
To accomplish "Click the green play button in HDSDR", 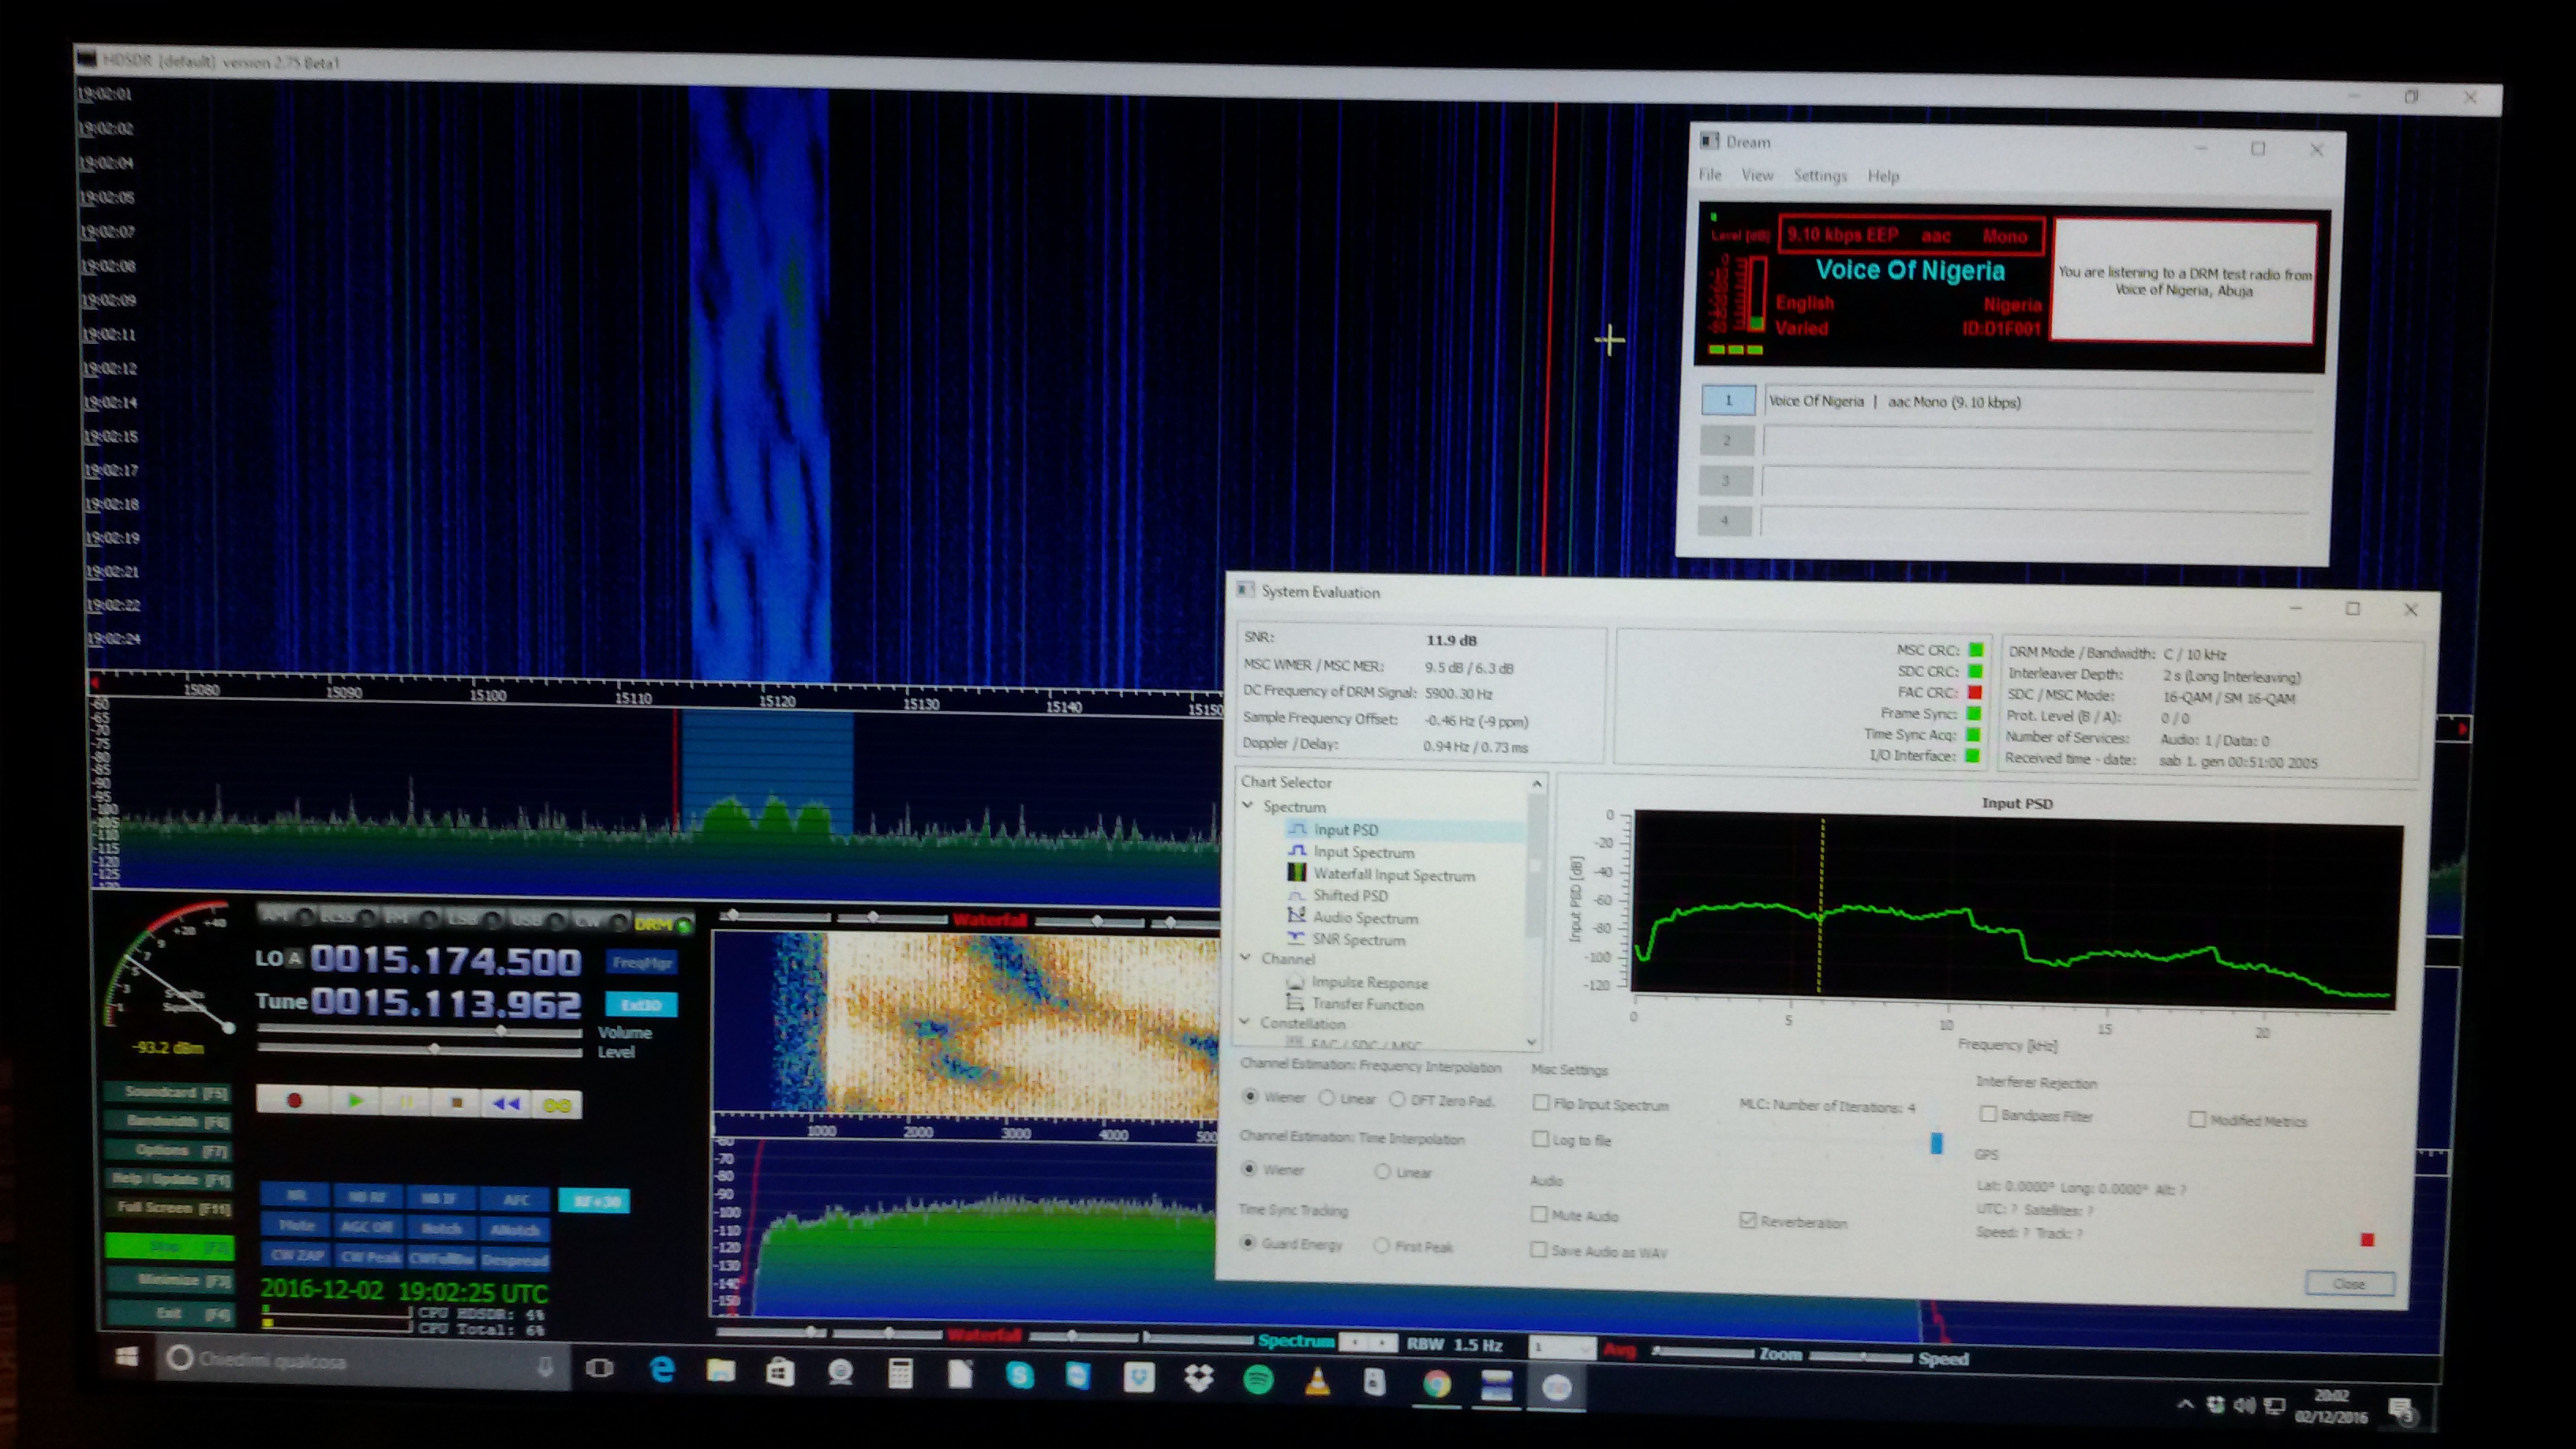I will [x=356, y=1100].
